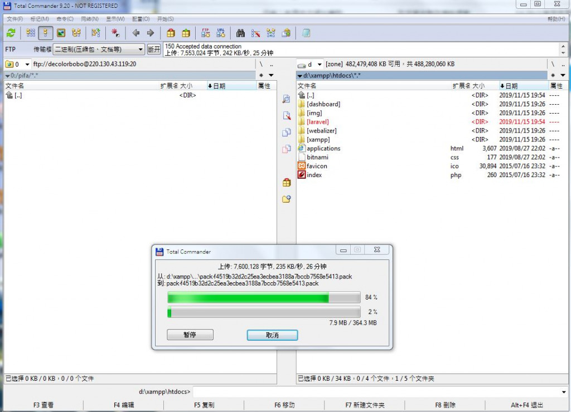The height and width of the screenshot is (412, 571).
Task: Open the 命令(C) menu
Action: (65, 19)
